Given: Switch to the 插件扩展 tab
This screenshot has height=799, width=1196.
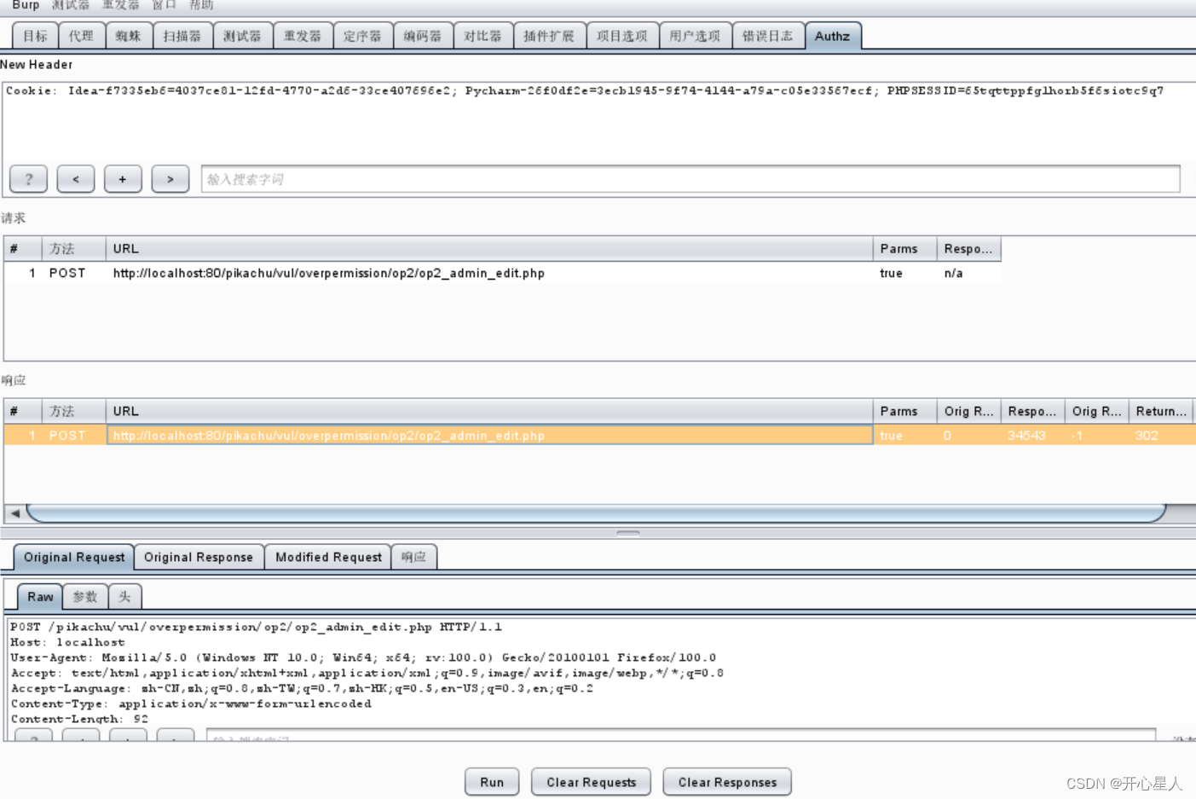Looking at the screenshot, I should click(549, 36).
